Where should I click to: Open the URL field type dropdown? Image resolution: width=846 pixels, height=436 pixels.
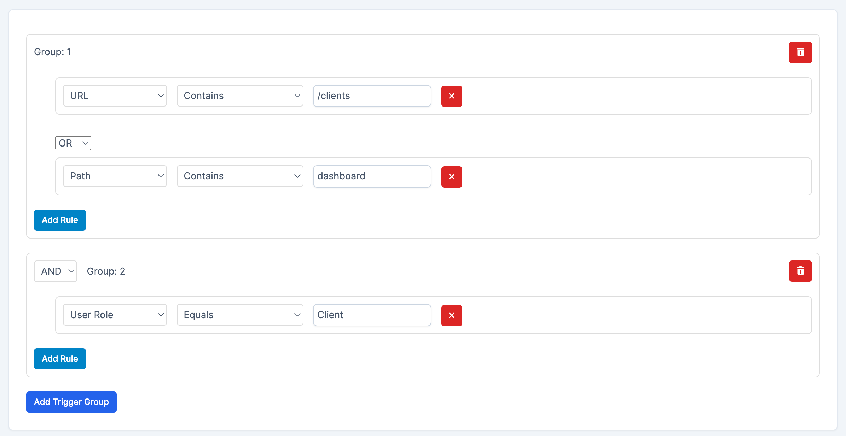(x=115, y=96)
